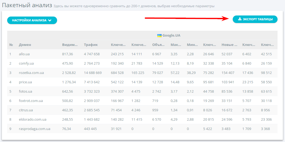Select the price.ua domain

pos(25,82)
